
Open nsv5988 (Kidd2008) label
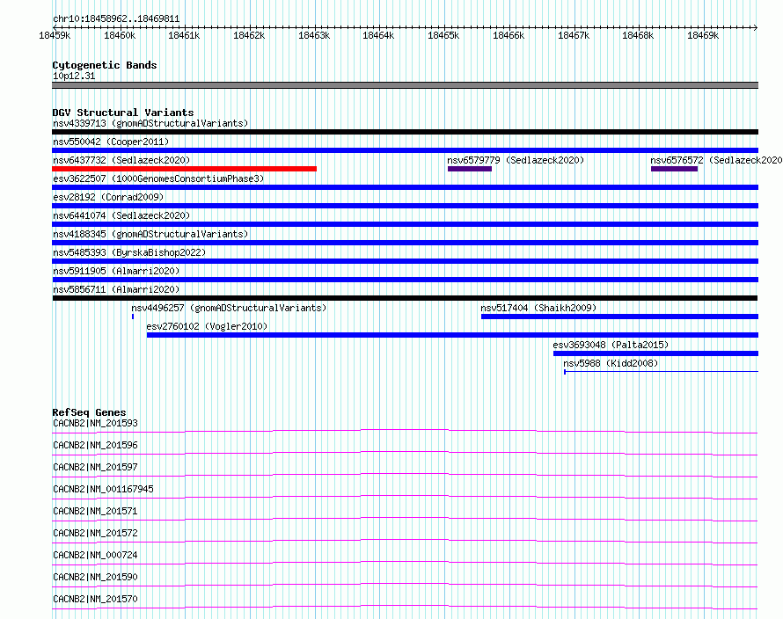click(611, 363)
